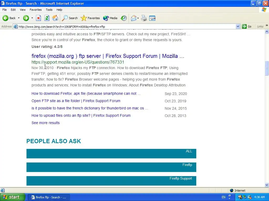This screenshot has height=201, width=269.
Task: Expand the Links toolbar chevron
Action: tap(267, 25)
